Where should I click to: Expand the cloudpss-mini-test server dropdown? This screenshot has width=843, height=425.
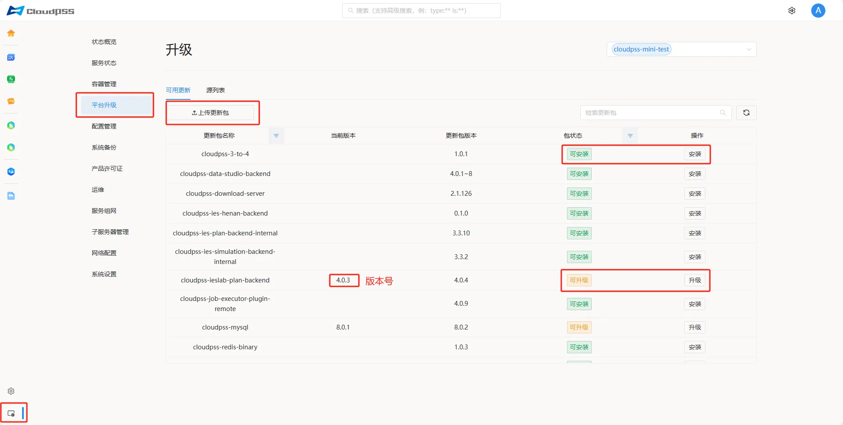(682, 49)
